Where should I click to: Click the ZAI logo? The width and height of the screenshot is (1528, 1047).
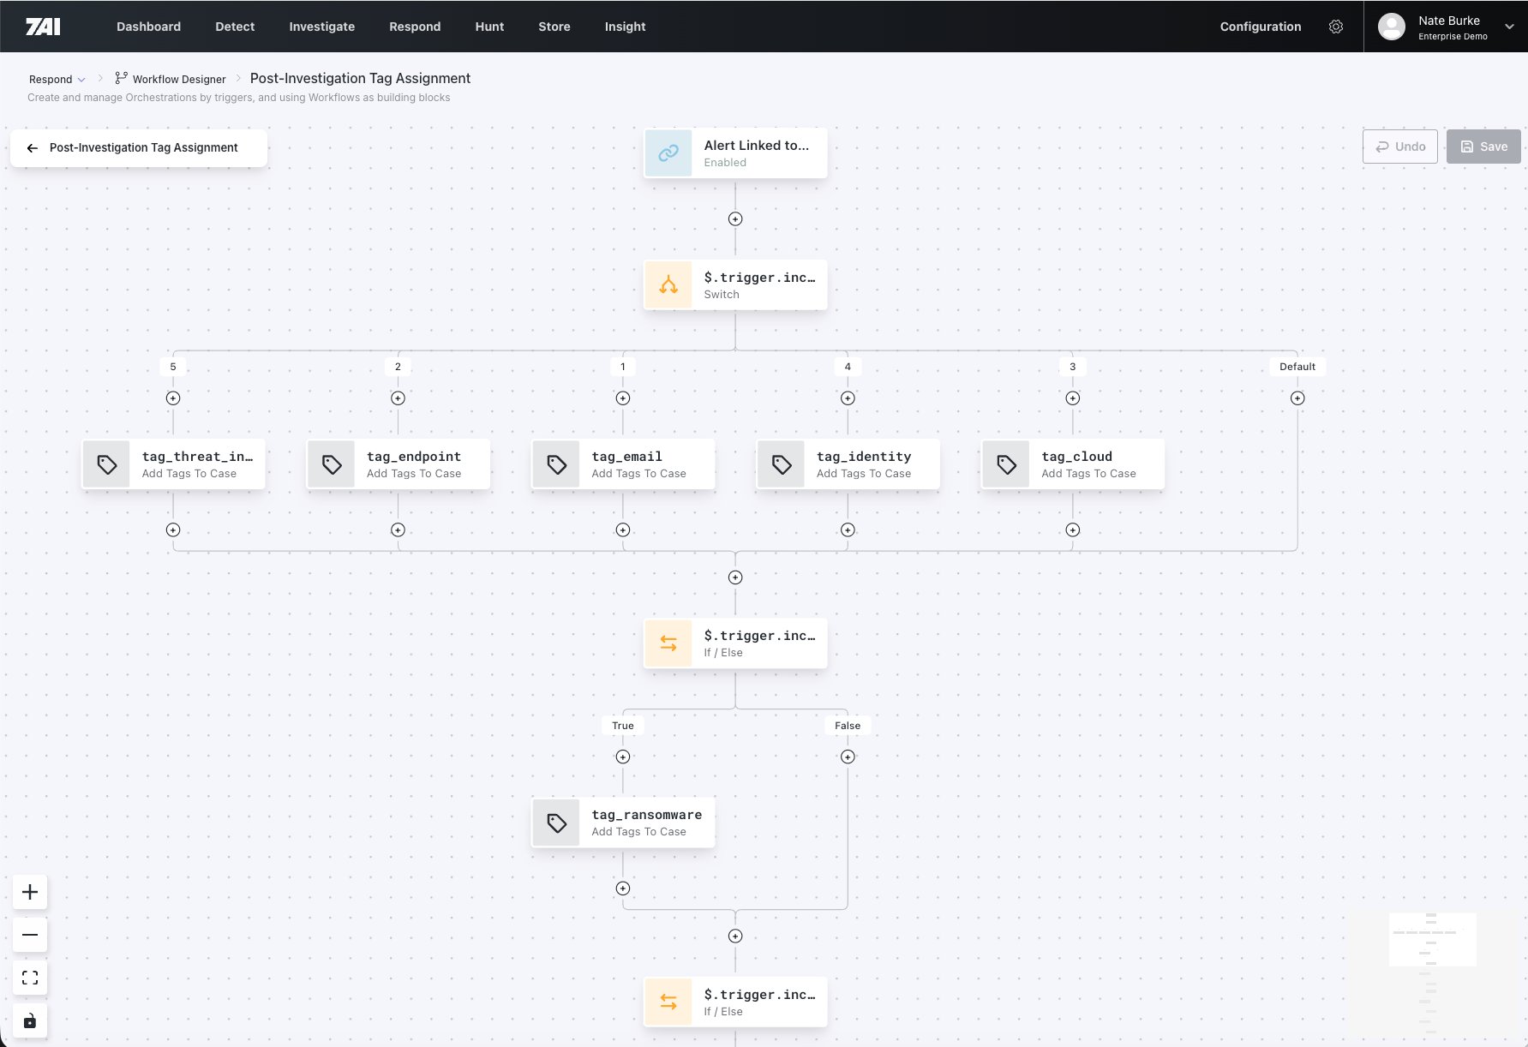pyautogui.click(x=43, y=27)
